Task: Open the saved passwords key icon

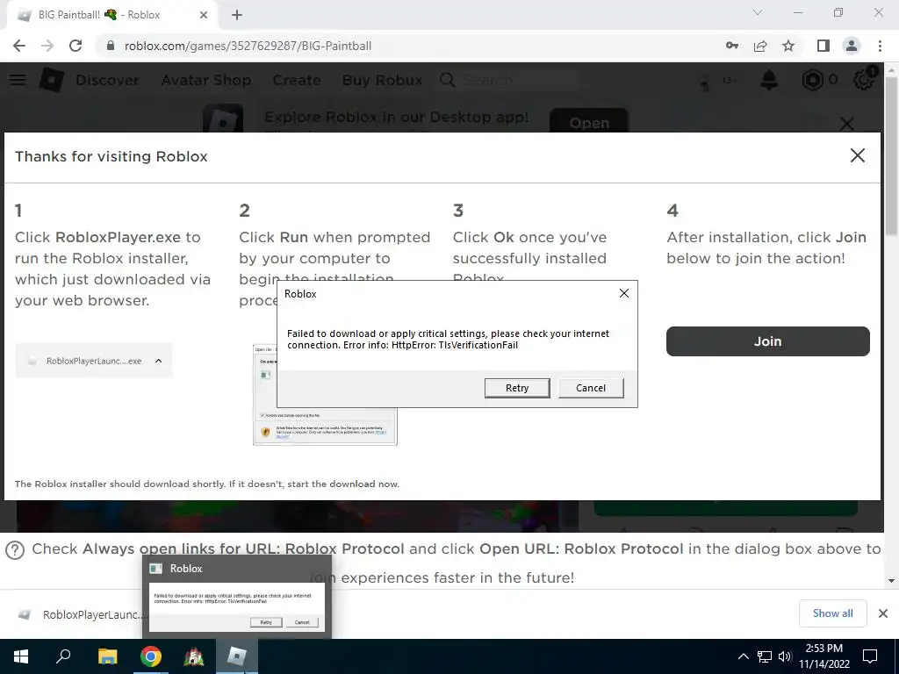Action: pyautogui.click(x=731, y=46)
